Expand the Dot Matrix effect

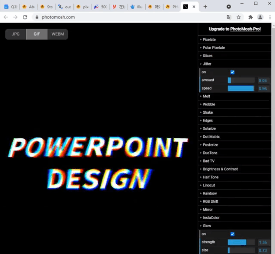pyautogui.click(x=234, y=137)
